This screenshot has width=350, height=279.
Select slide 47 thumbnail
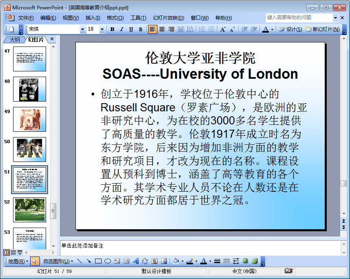pos(29,59)
